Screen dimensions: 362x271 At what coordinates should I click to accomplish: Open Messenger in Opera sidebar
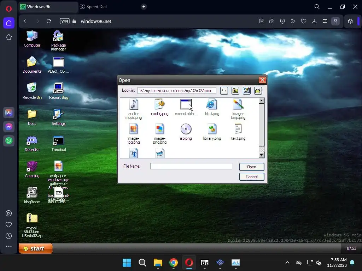pos(9,127)
